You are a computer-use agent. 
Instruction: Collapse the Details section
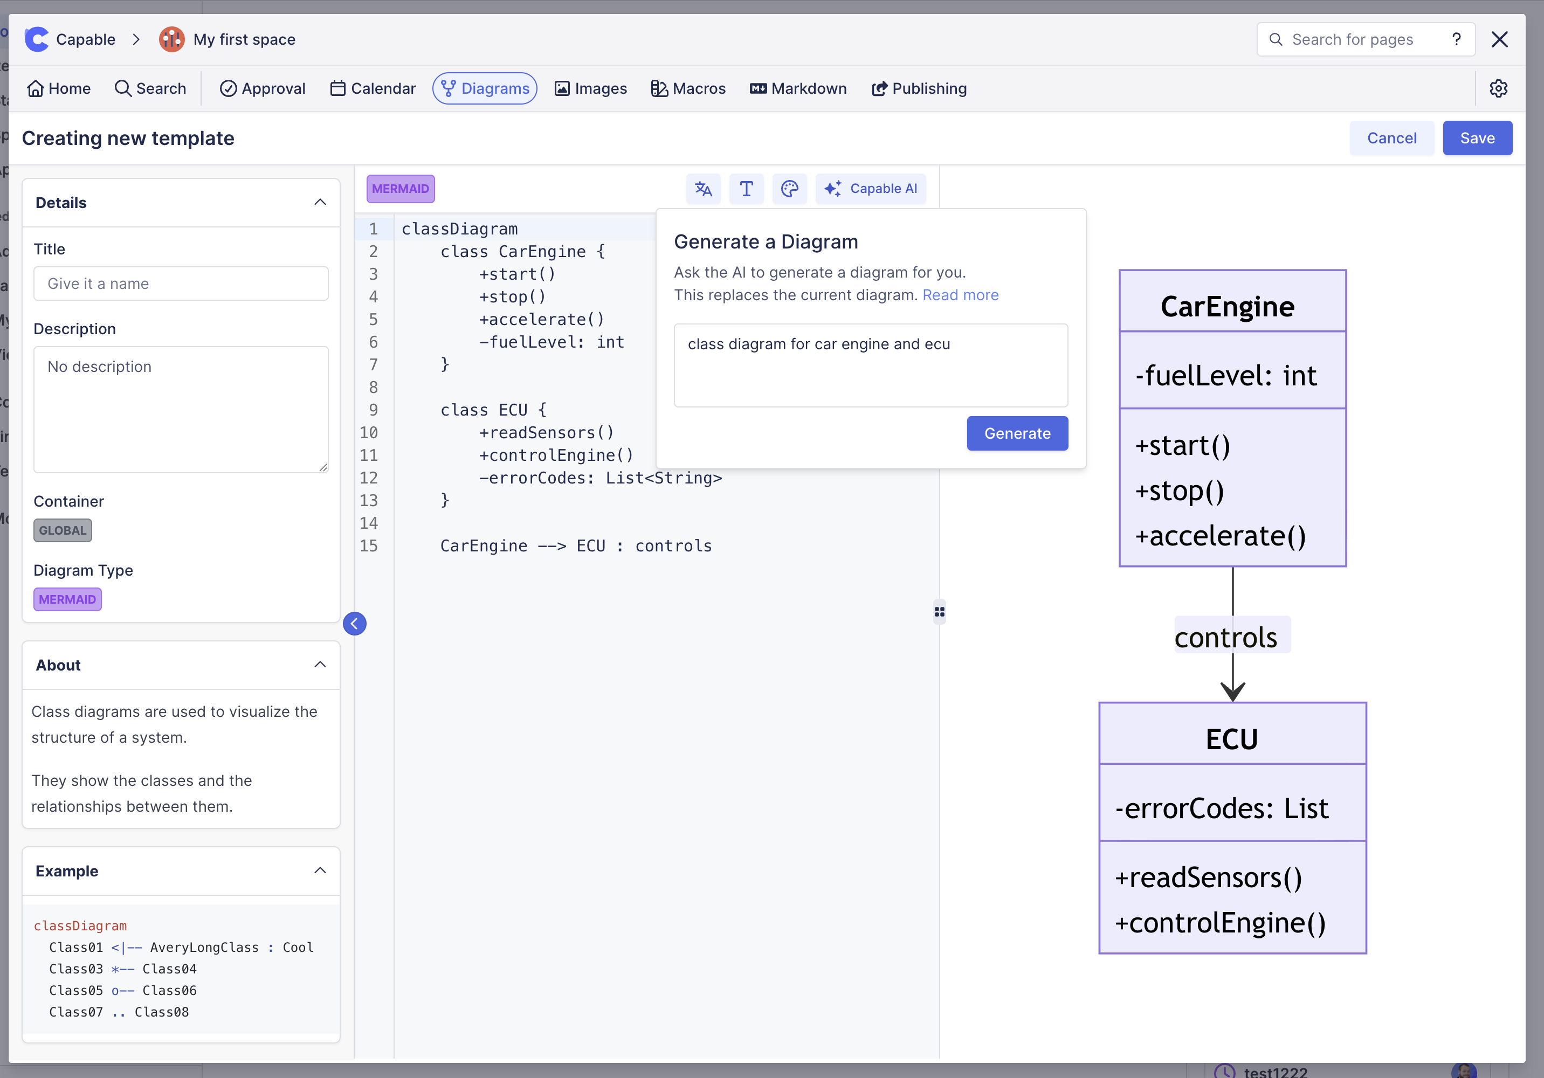click(x=320, y=203)
